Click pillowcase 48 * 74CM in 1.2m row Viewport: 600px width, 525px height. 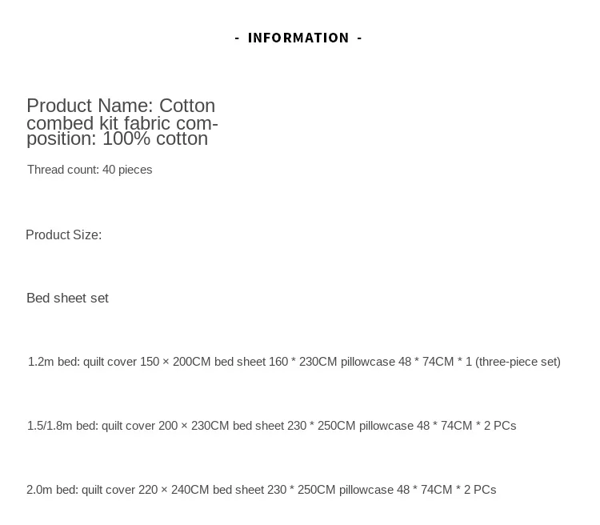397,362
